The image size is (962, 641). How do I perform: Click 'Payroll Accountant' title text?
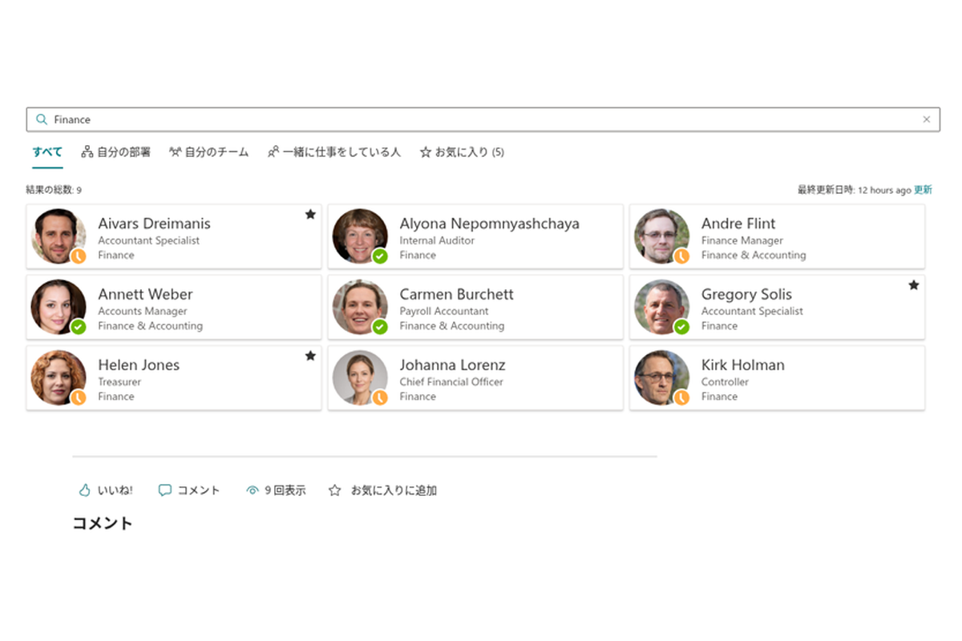[444, 312]
